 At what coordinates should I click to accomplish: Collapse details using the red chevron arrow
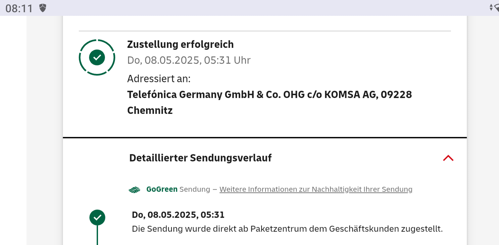pyautogui.click(x=448, y=158)
